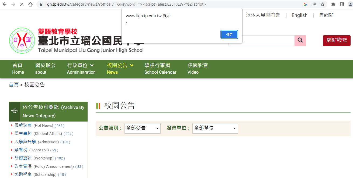Viewport: 353px width, 178px height.
Task: Go back with the browser back arrow
Action: (x=5, y=4)
